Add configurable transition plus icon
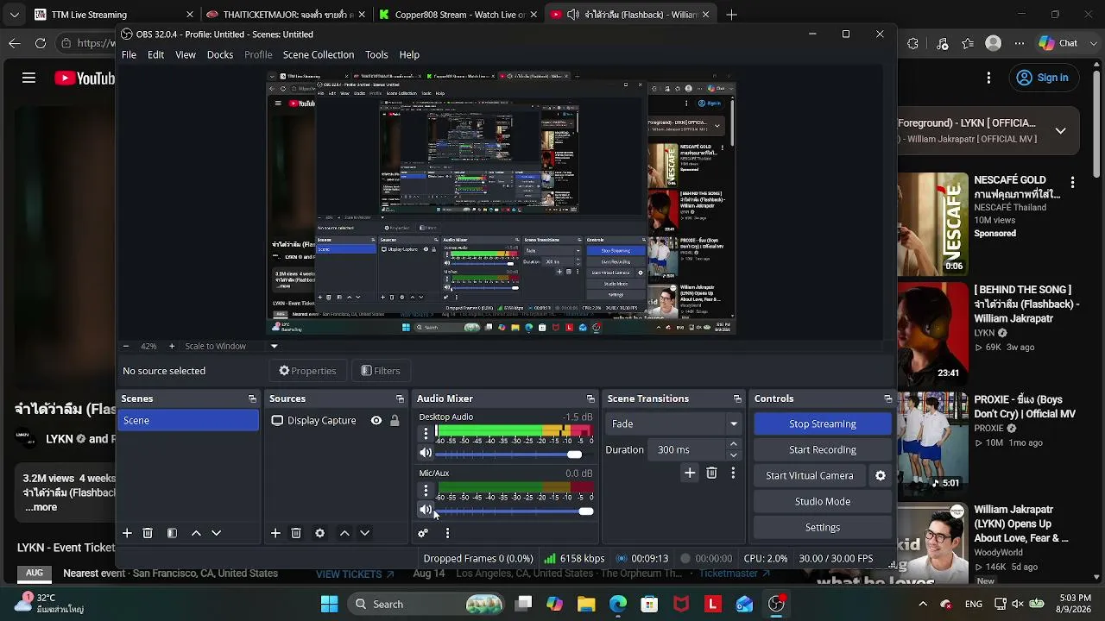1105x621 pixels. point(690,473)
